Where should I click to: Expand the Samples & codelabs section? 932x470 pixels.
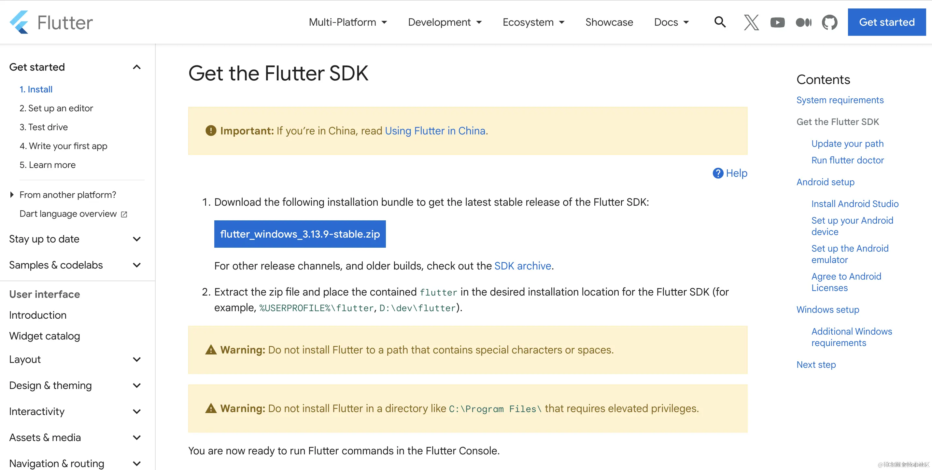137,265
